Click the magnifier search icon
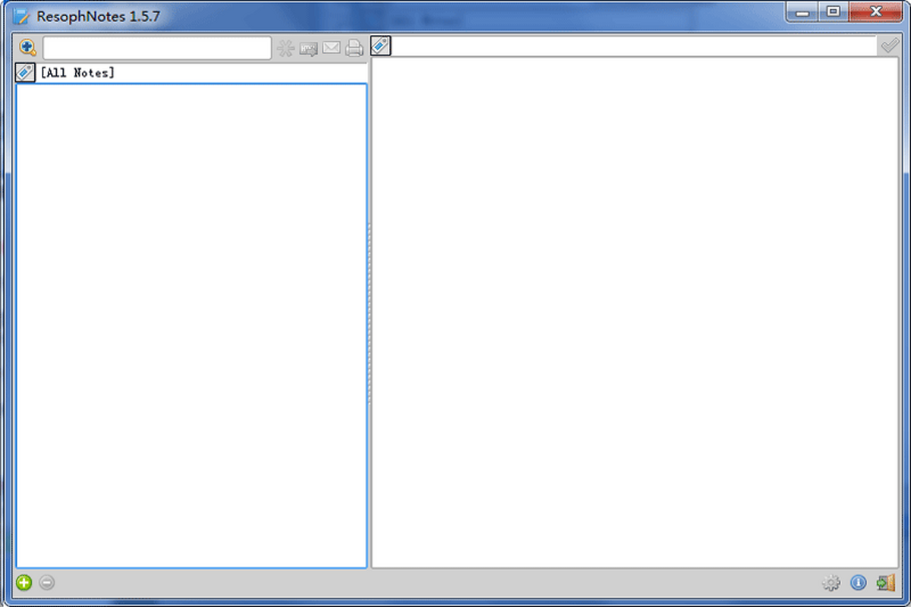Viewport: 911px width, 607px height. tap(27, 48)
